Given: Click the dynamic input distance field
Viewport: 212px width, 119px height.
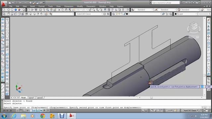Looking at the screenshot, I should click(x=202, y=87).
